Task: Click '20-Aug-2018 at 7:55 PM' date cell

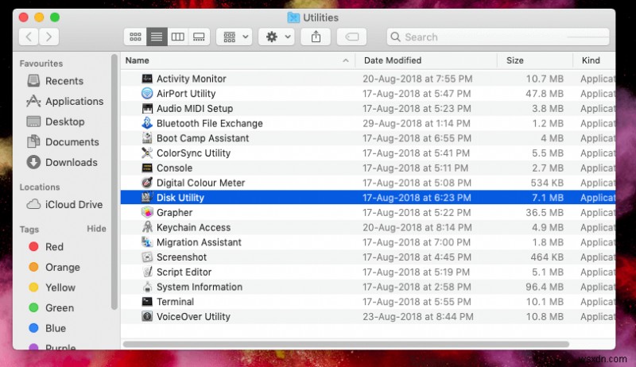Action: coord(417,79)
